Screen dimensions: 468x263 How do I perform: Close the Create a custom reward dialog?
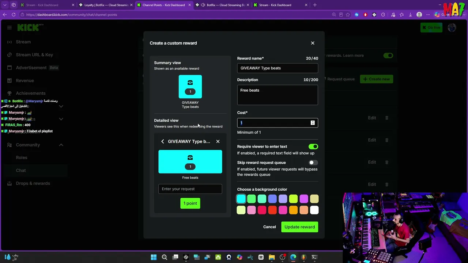coord(313,43)
